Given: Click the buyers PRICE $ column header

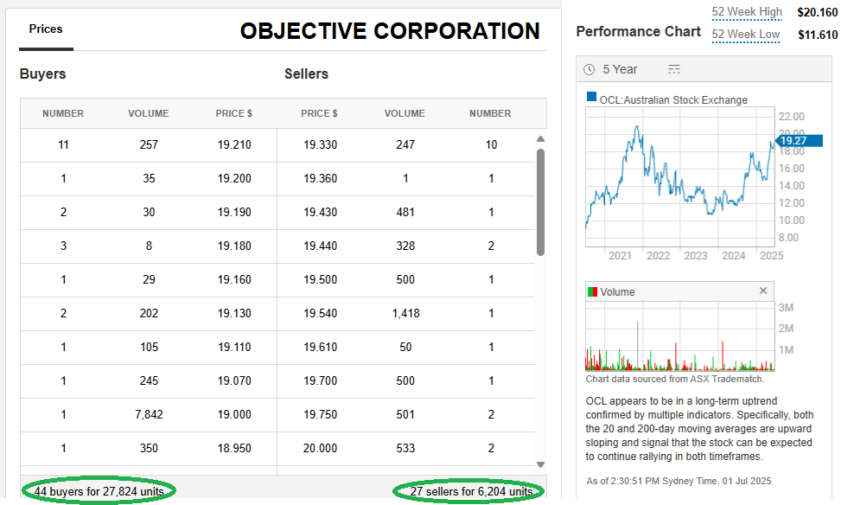Looking at the screenshot, I should pyautogui.click(x=234, y=113).
